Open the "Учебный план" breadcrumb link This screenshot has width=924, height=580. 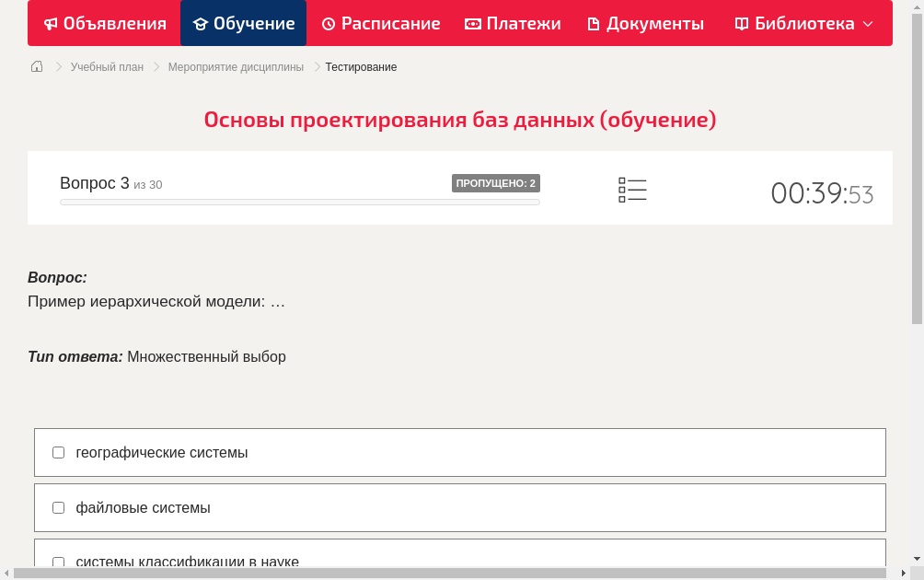pos(109,66)
